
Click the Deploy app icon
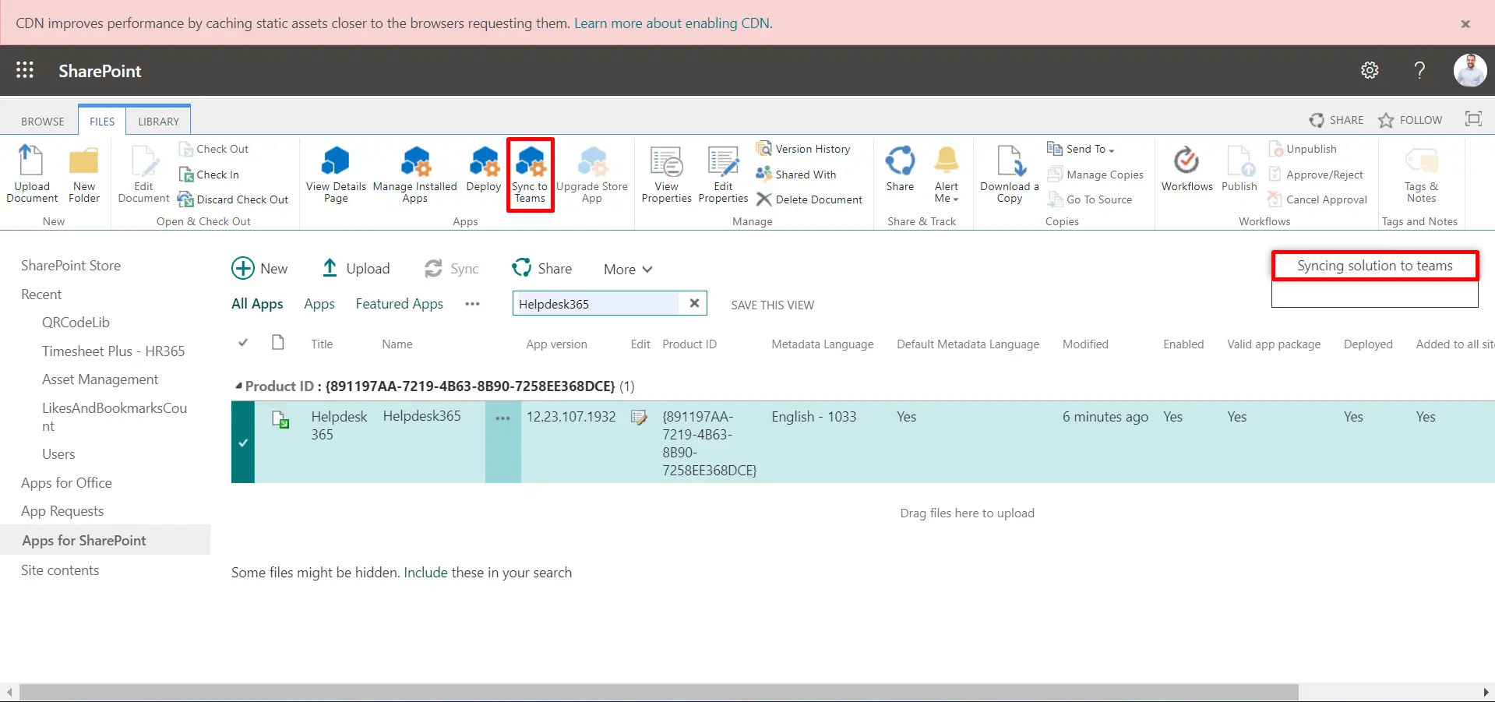483,173
